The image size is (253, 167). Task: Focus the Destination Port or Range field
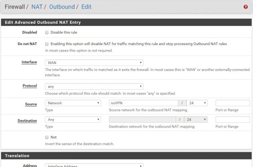click(233, 120)
